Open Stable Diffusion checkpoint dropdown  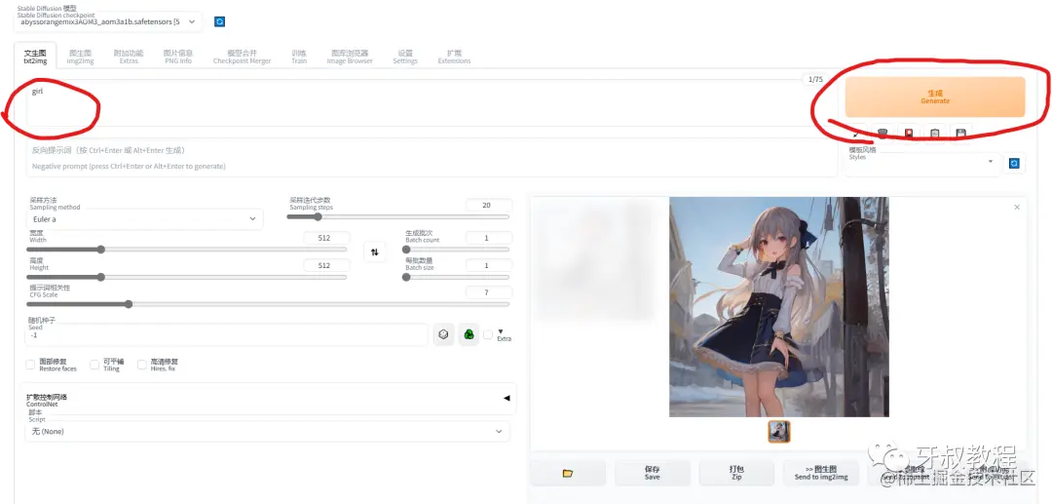[107, 21]
